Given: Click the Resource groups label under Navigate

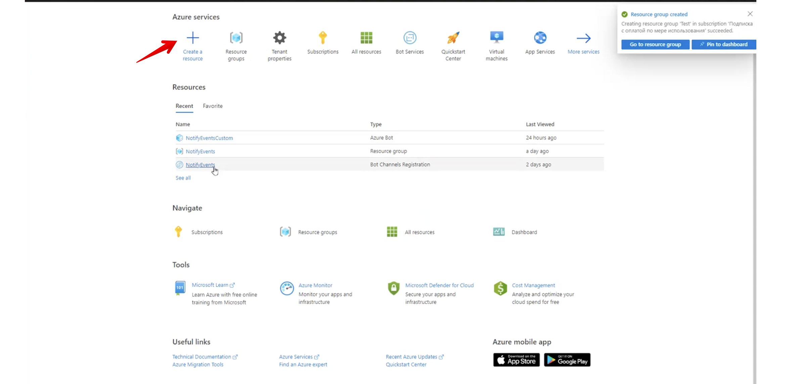Looking at the screenshot, I should pos(318,232).
